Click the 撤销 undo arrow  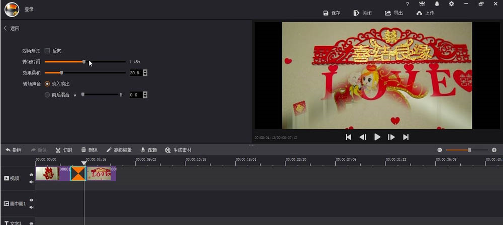coord(14,150)
